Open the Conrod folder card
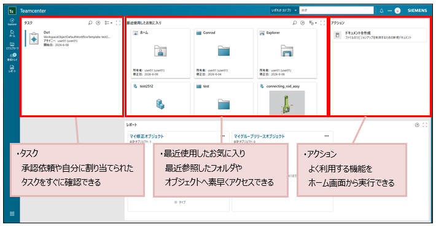Viewport: 436px width, 227px height. point(224,53)
